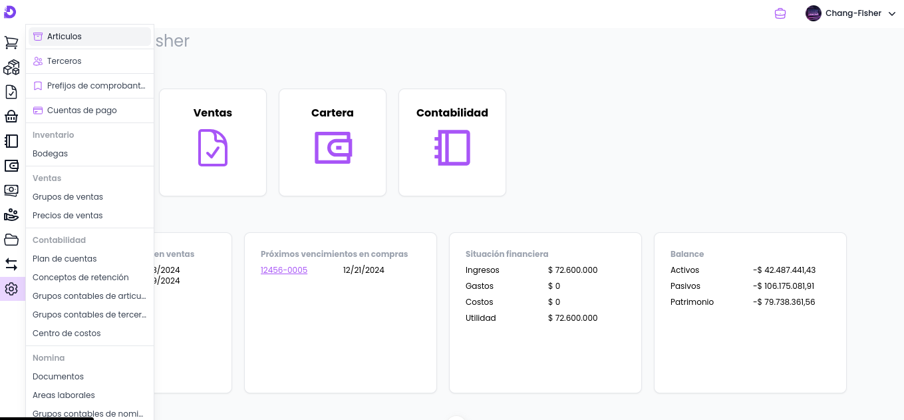
Task: Choose Plan de cuentas menu item
Action: (x=65, y=259)
